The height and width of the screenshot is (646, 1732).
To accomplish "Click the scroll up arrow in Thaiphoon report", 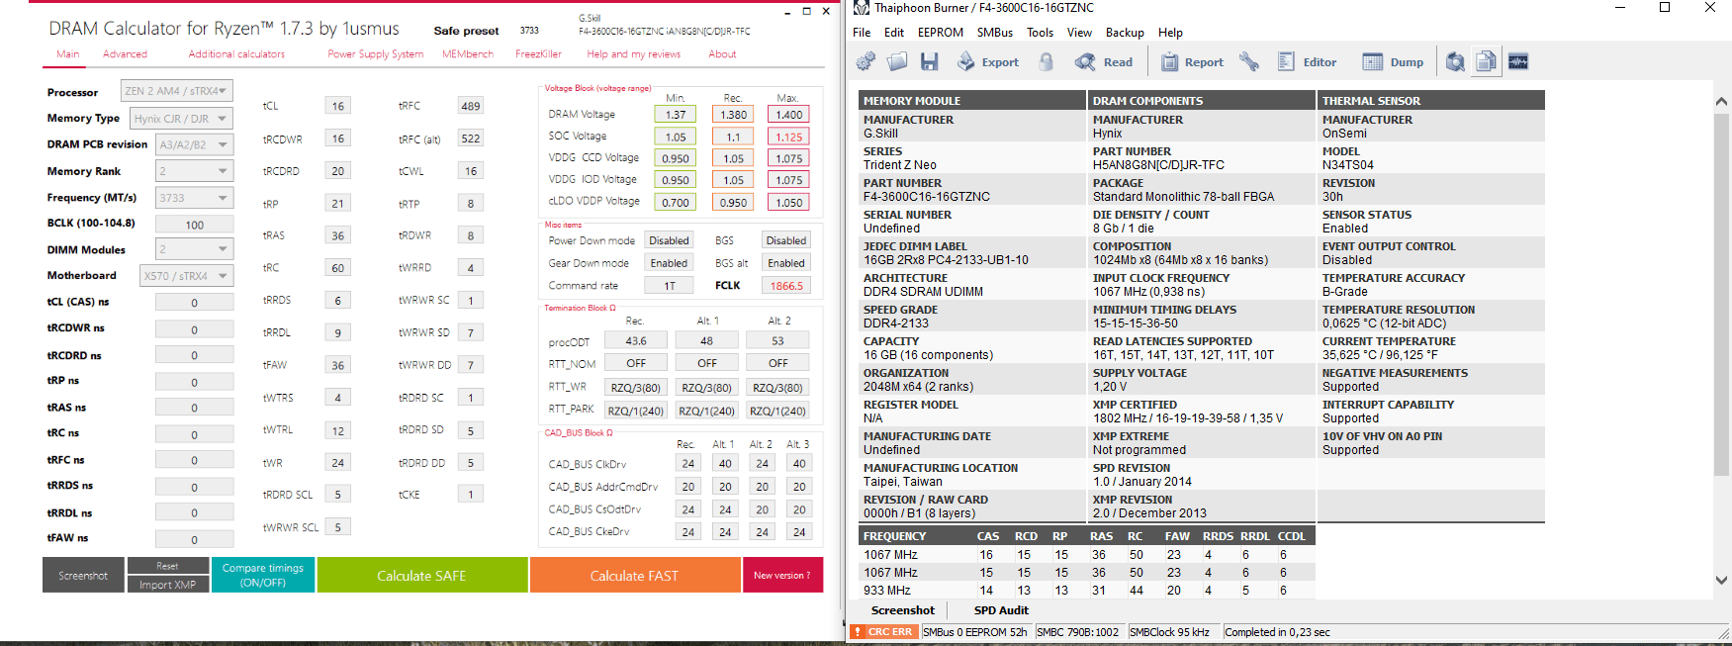I will point(1721,101).
